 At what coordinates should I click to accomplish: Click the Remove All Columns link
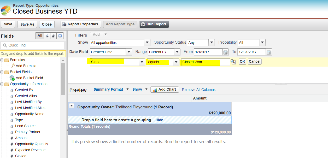point(198,90)
